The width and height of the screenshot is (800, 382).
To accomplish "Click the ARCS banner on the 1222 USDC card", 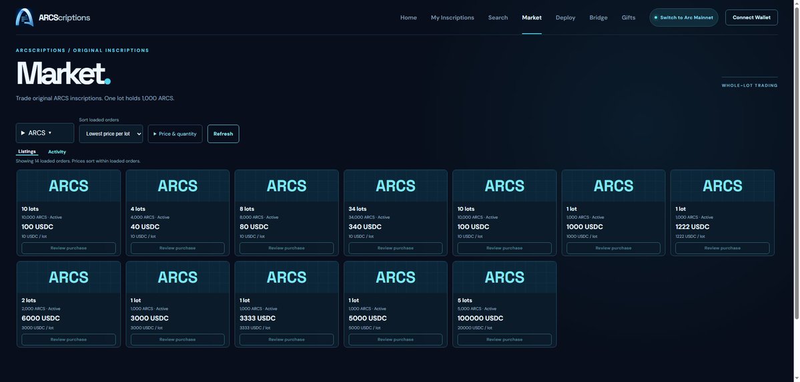I will 723,186.
